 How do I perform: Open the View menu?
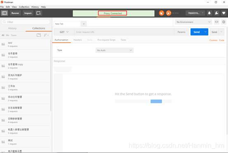tap(14, 7)
